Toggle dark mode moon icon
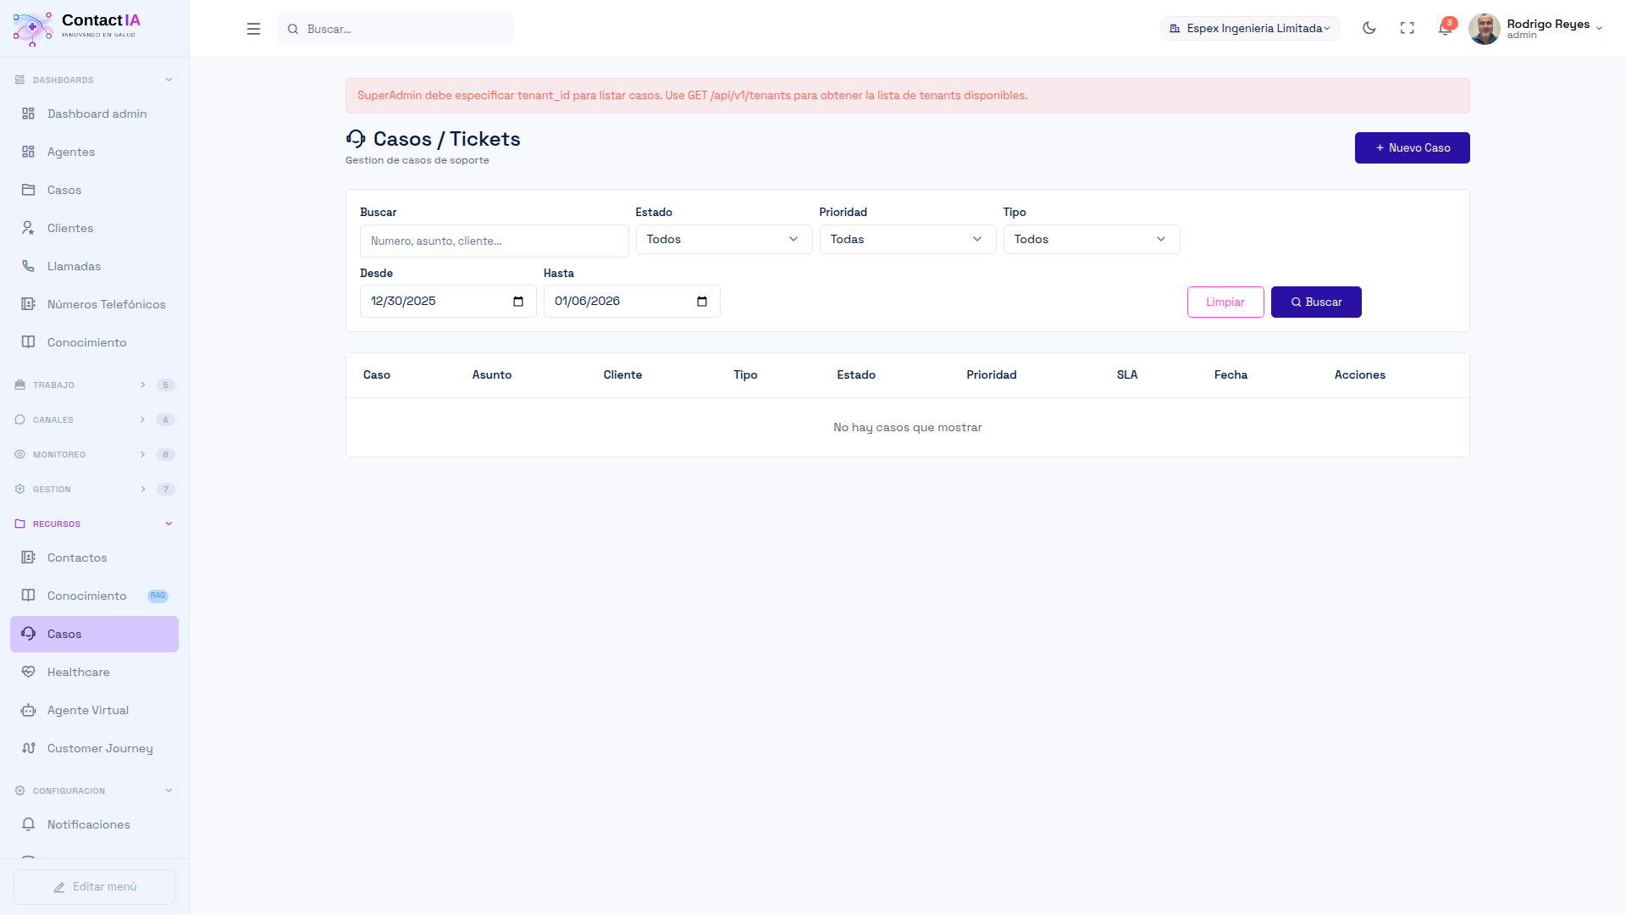This screenshot has width=1626, height=915. click(1369, 28)
